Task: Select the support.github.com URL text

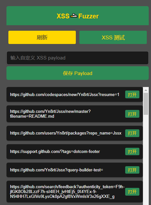Action: (x=55, y=152)
